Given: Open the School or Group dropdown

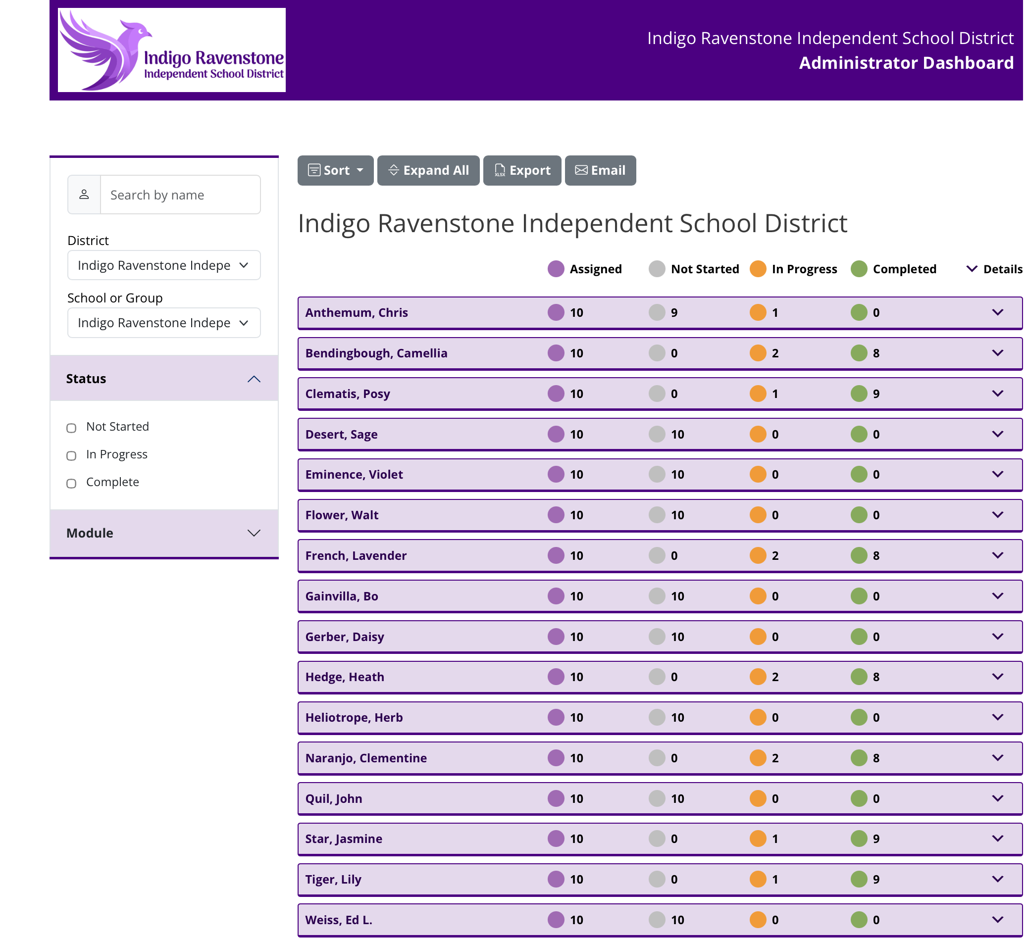Looking at the screenshot, I should tap(163, 323).
